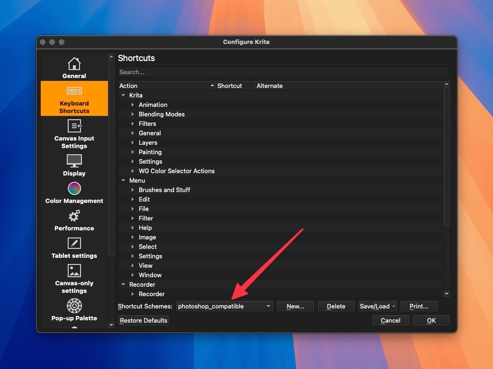The width and height of the screenshot is (493, 369).
Task: Open the Save/Load dropdown button
Action: coord(377,306)
